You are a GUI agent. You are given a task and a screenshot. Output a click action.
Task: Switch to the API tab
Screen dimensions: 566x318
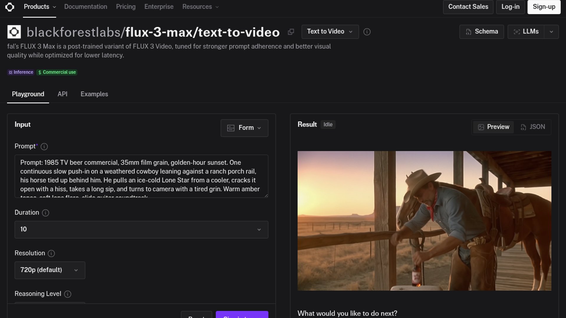62,94
